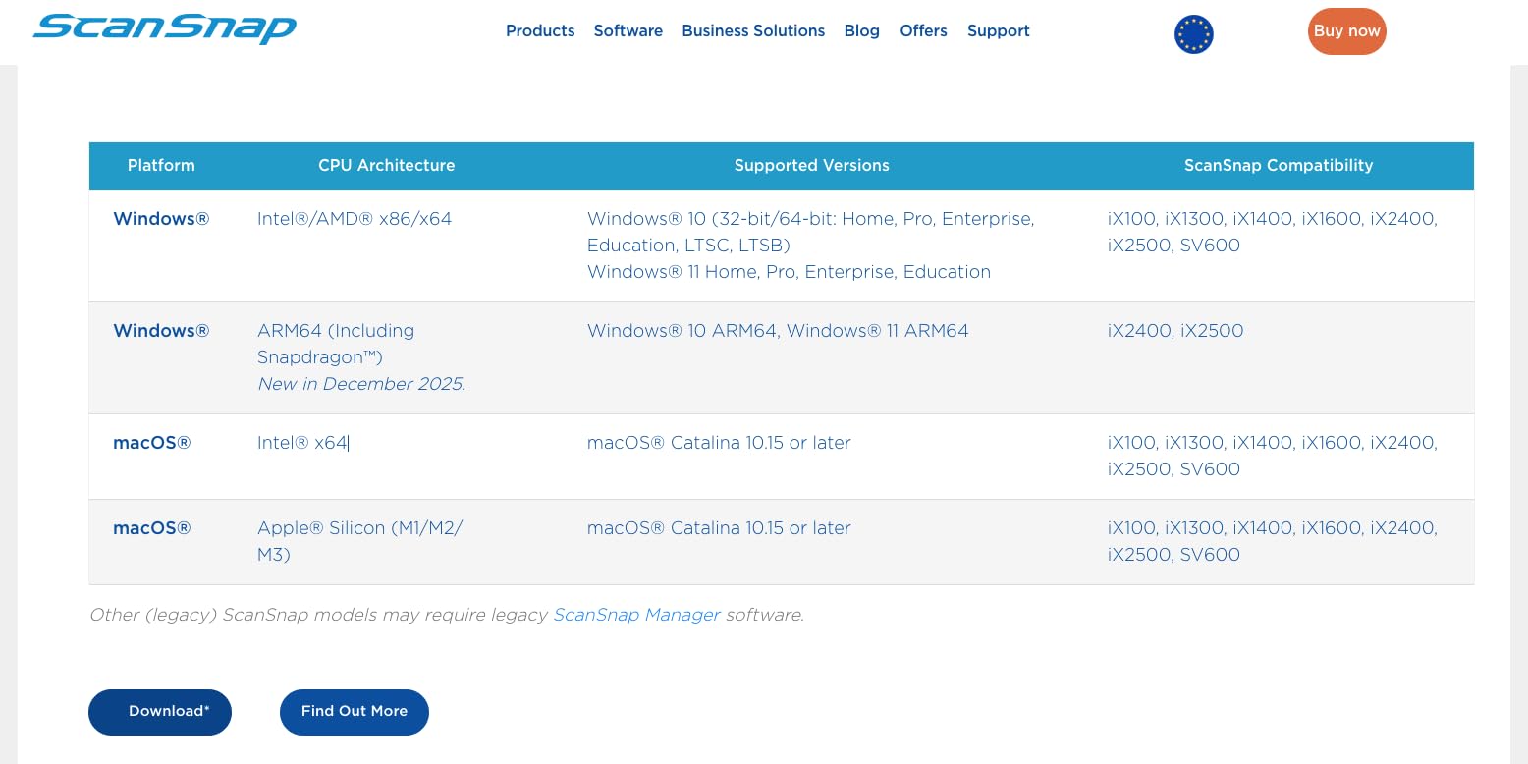
Task: Click the Platform column header
Action: (x=161, y=165)
